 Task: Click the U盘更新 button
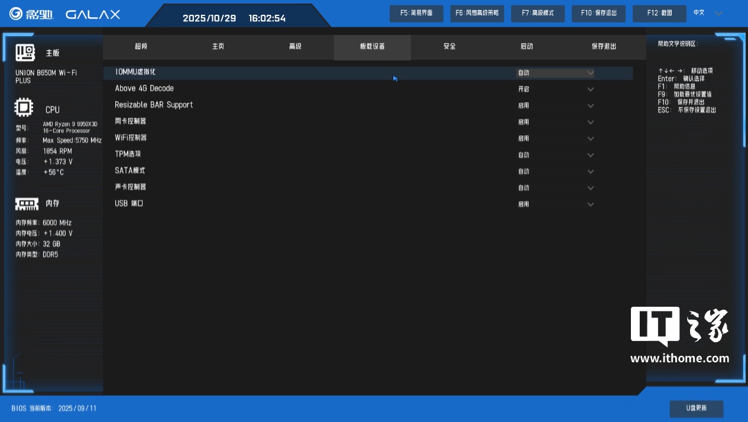(x=696, y=408)
